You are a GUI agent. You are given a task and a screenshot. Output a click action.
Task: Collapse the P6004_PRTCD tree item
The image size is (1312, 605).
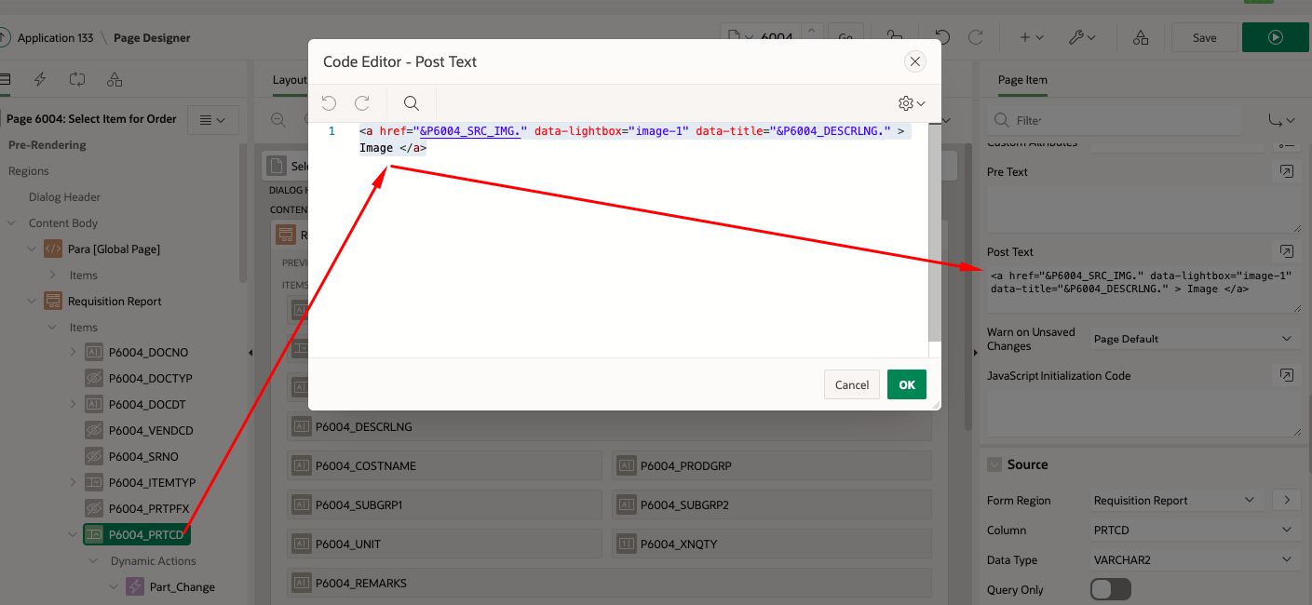73,534
